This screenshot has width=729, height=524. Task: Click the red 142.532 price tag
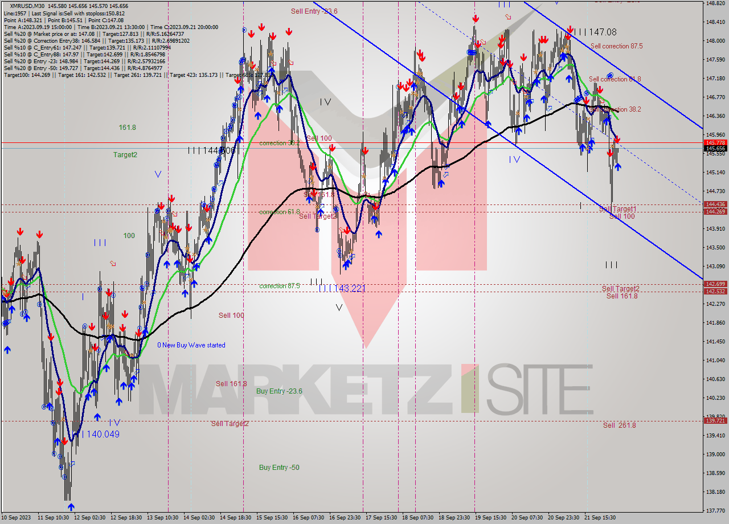pyautogui.click(x=715, y=291)
